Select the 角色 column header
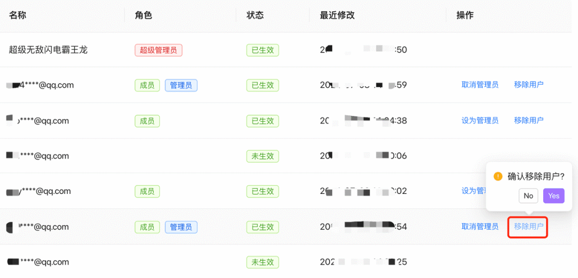Screen dimensions: 578x278 143,15
